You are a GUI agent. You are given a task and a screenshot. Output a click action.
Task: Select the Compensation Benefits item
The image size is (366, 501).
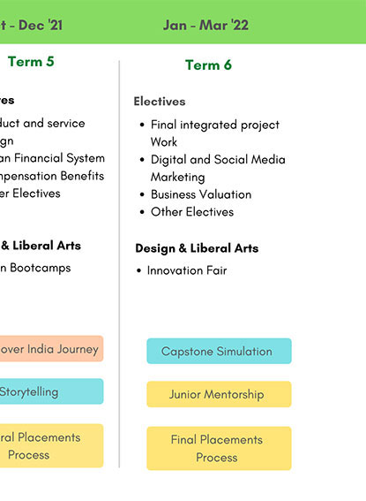coord(52,176)
